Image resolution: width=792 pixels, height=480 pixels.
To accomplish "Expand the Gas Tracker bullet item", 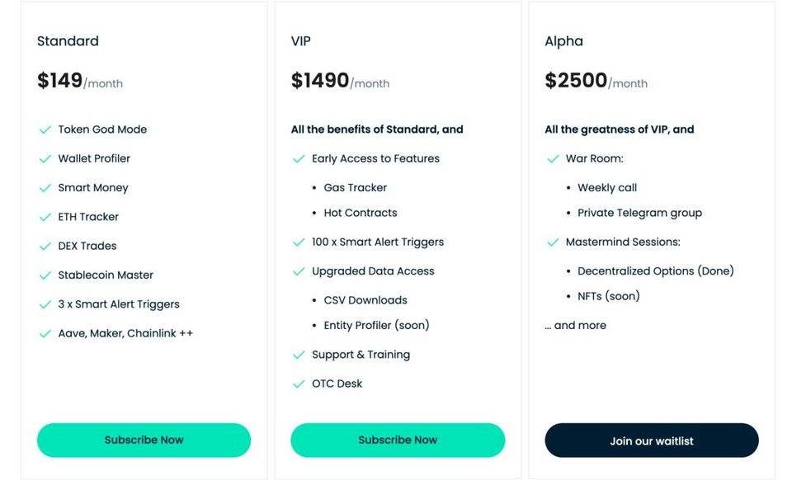I will coord(354,187).
